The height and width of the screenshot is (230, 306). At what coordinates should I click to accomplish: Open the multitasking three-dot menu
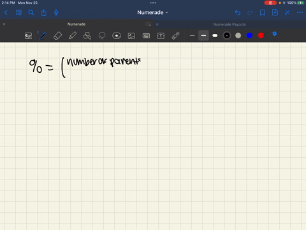pos(153,3)
